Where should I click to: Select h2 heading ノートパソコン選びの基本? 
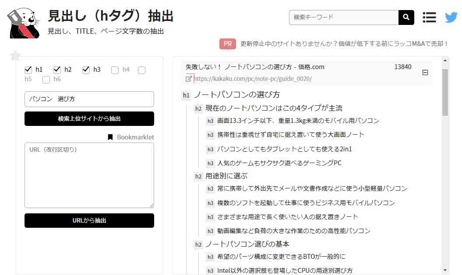tap(247, 244)
